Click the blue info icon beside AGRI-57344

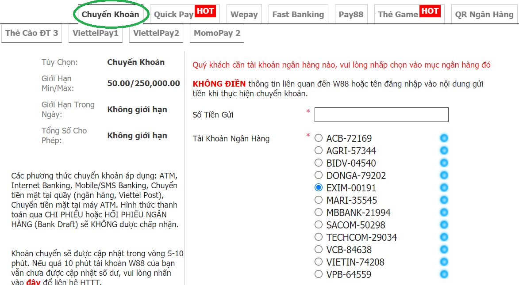(444, 150)
